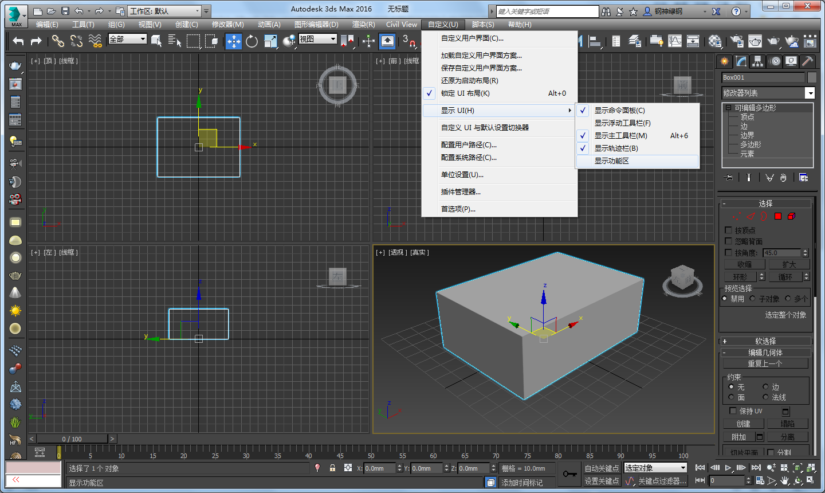Screen dimensions: 825x493
Task: Open the Rendered Frame Window icon
Action: (755, 41)
